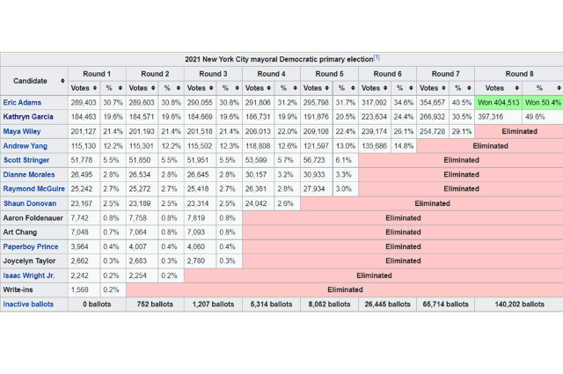Click the Round 4 column header
The width and height of the screenshot is (563, 374).
[272, 74]
